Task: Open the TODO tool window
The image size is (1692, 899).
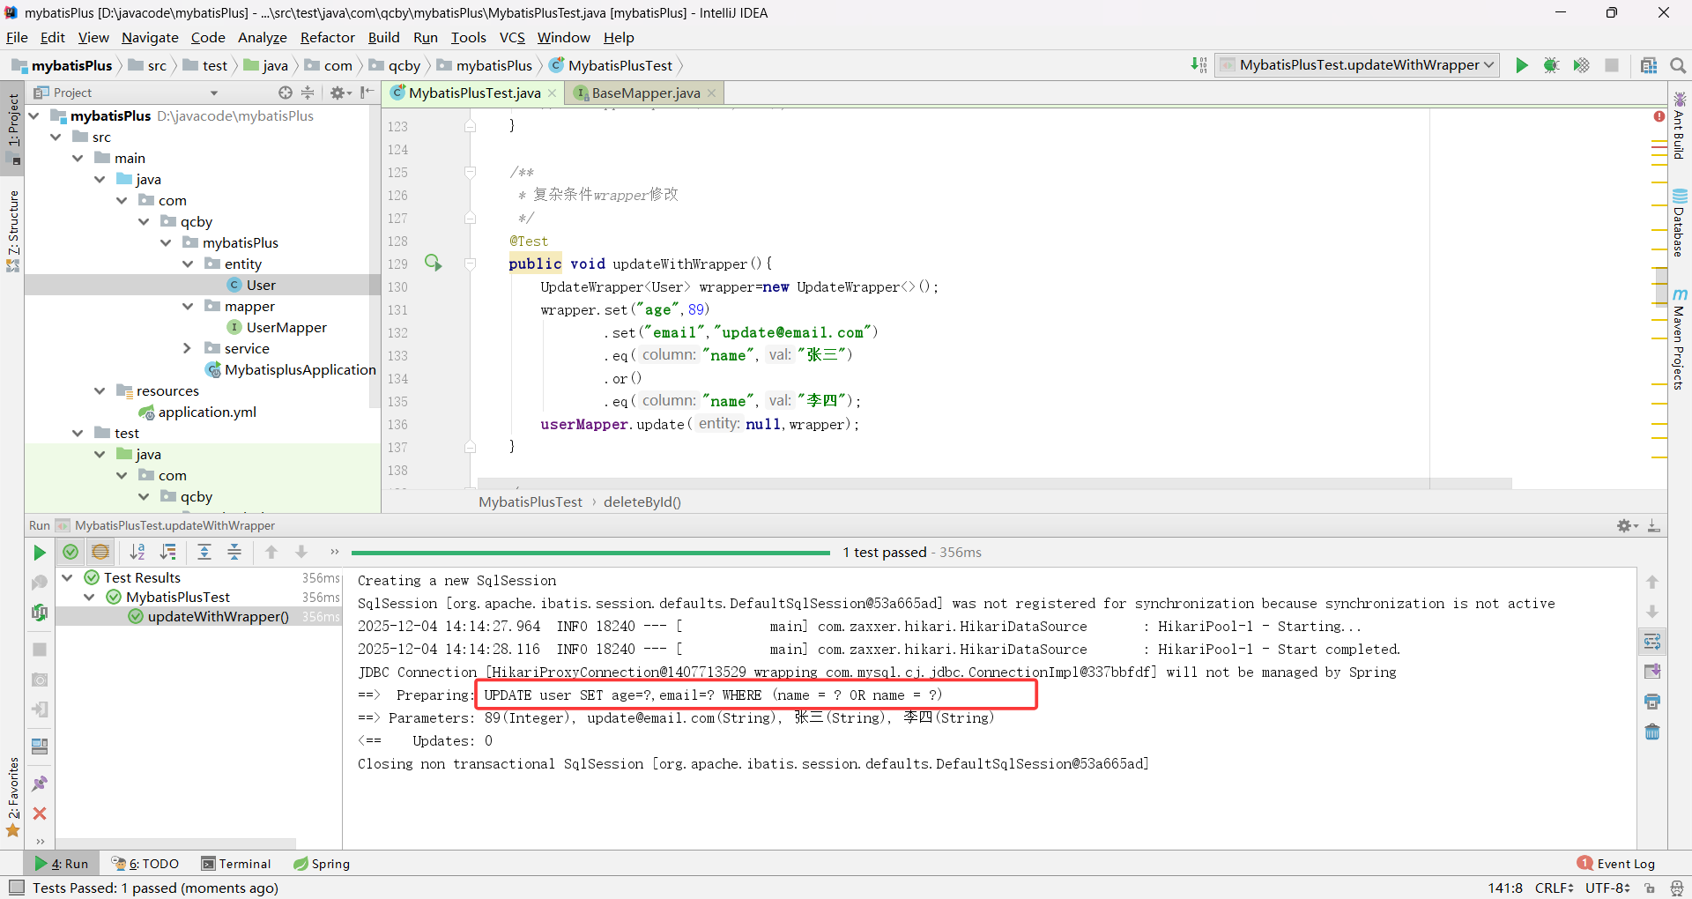Action: pyautogui.click(x=145, y=864)
